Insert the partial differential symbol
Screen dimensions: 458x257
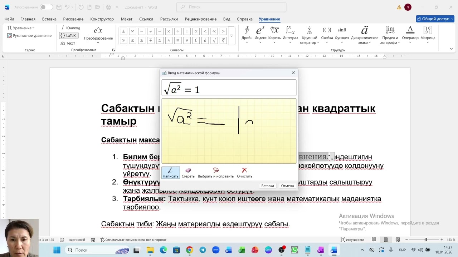pyautogui.click(x=205, y=40)
